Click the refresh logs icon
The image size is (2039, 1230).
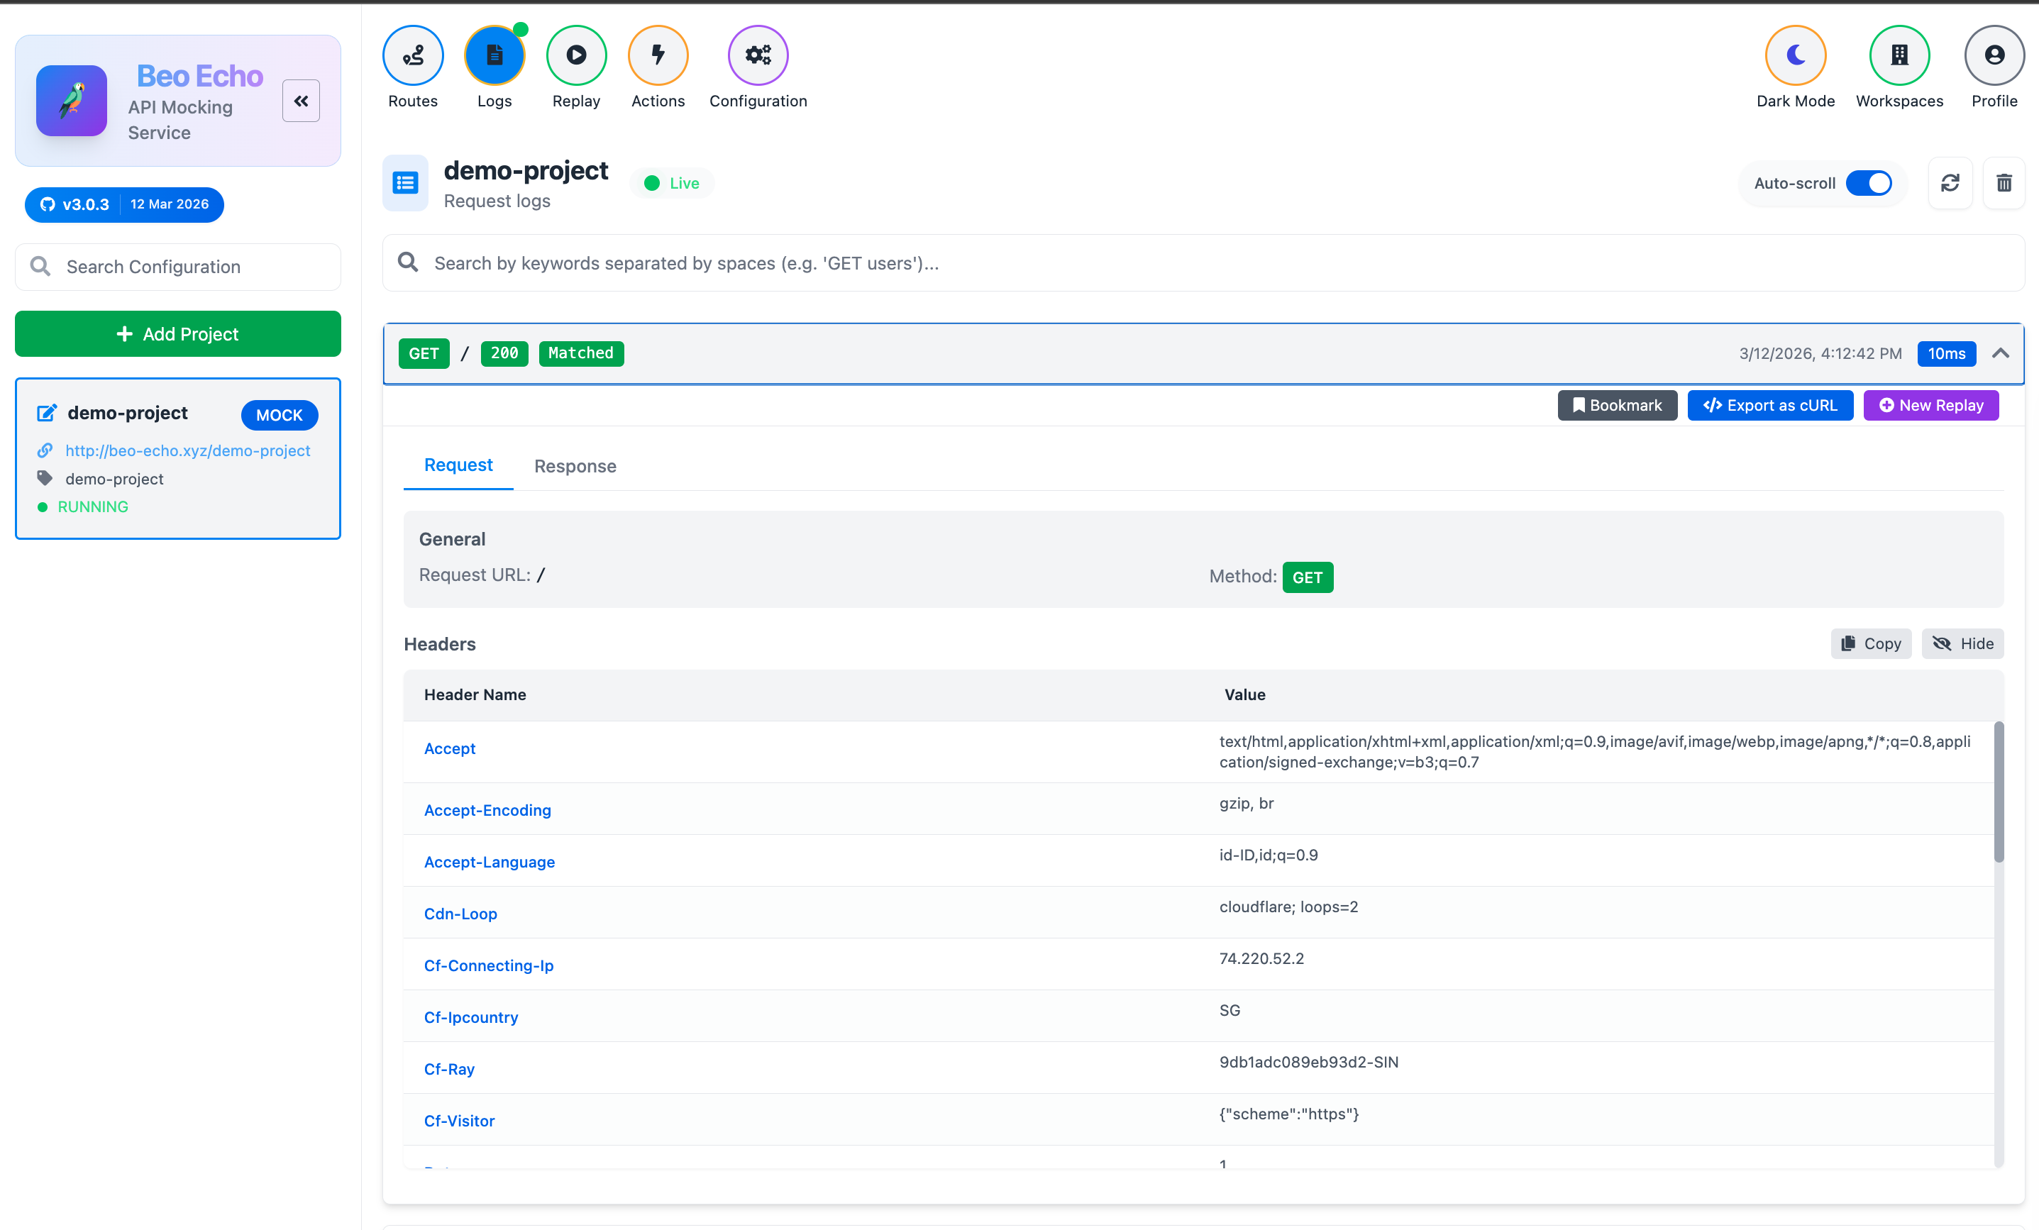click(1950, 183)
